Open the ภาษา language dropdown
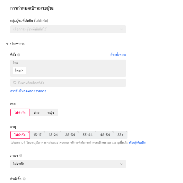 point(68,164)
